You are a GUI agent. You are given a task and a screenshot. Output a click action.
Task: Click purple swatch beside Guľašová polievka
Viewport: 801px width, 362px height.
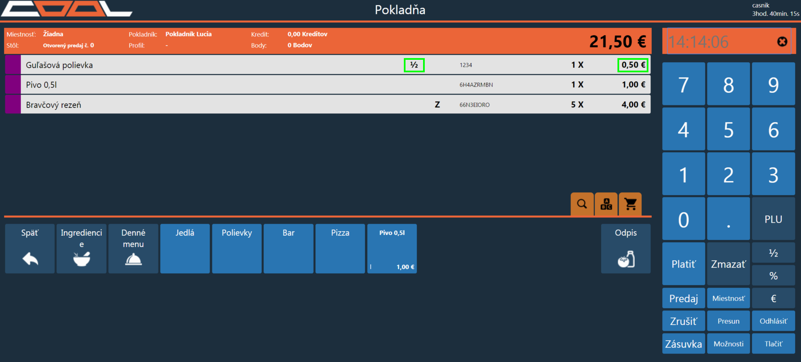pyautogui.click(x=13, y=65)
